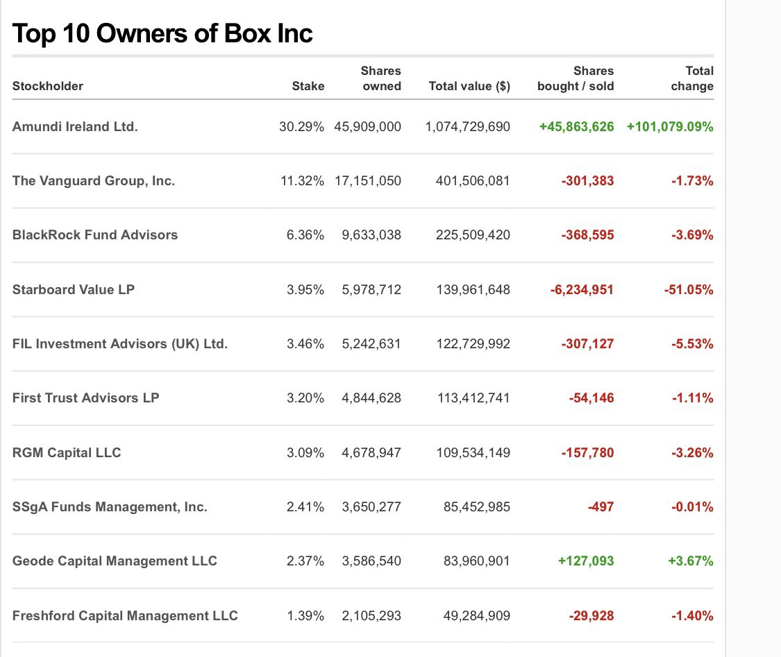Select the -54,146 shares sold value
Viewport: 781px width, 657px height.
(591, 399)
